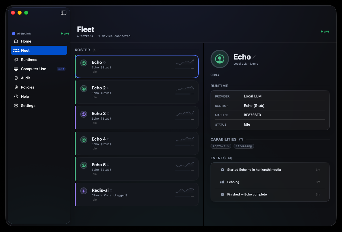Screen dimensions: 342x232
Task: Click the Echo 3 purple avatar
Action: (x=84, y=114)
